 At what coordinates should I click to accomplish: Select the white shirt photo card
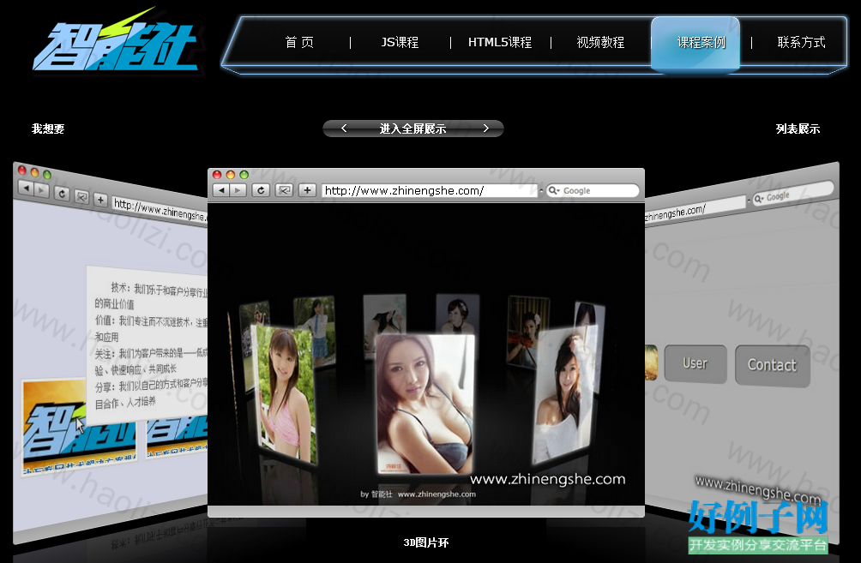564,395
